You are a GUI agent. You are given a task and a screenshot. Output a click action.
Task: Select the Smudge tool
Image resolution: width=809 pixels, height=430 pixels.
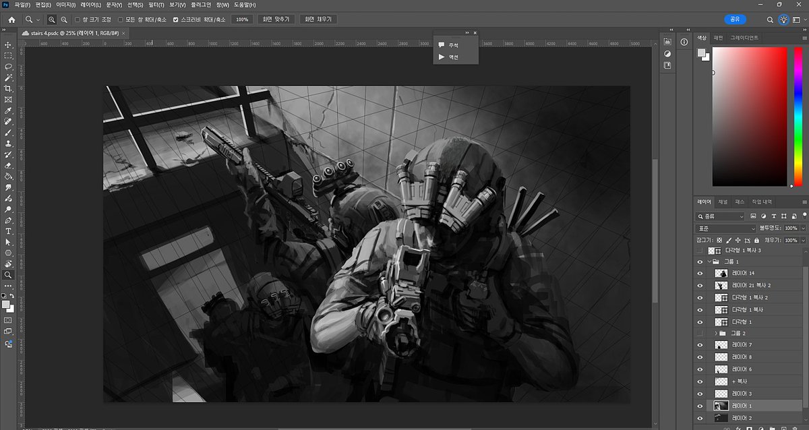coord(8,187)
